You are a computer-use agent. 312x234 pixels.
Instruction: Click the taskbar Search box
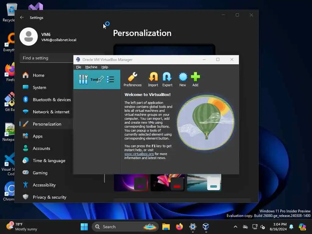click(125, 227)
